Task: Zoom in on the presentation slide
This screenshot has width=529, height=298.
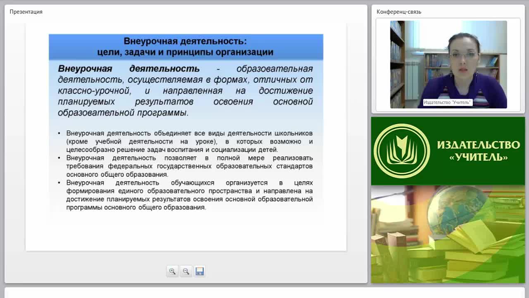Action: pos(172,271)
